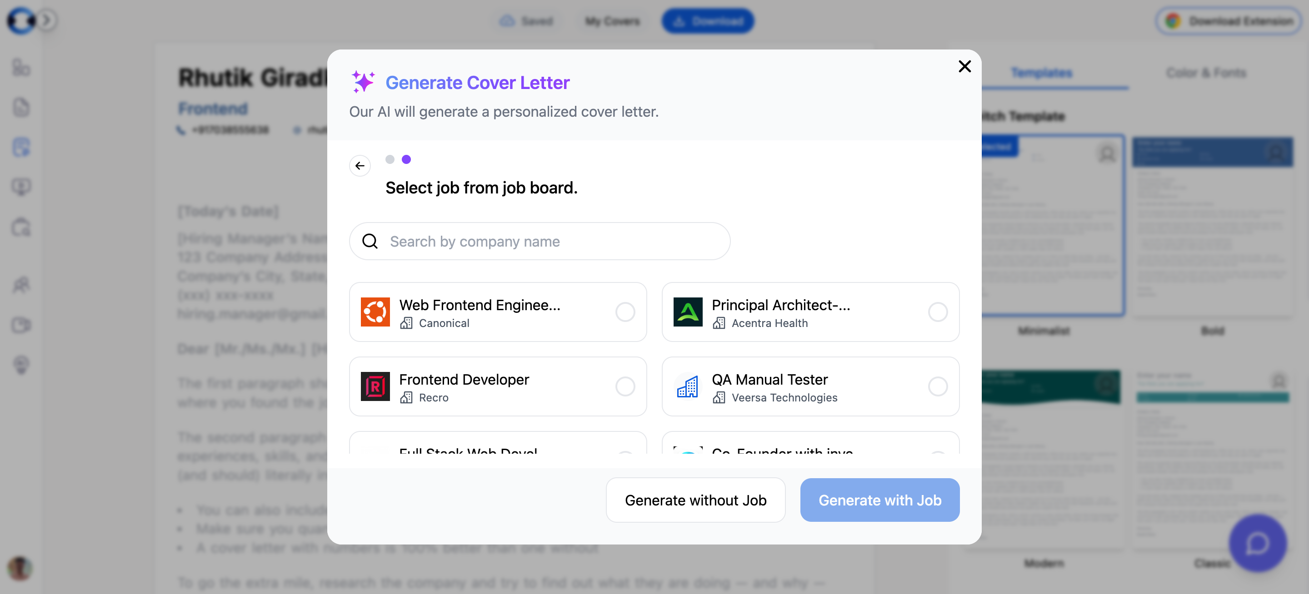Open the interview chat icon in sidebar
This screenshot has width=1309, height=594.
[21, 186]
